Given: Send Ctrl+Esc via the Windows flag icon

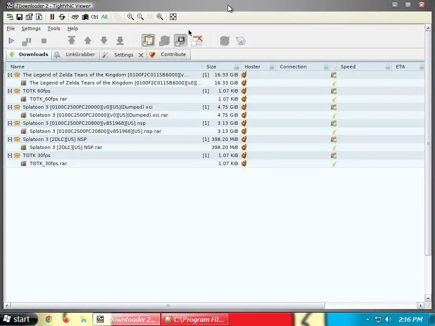Looking at the screenshot, I should [85, 17].
